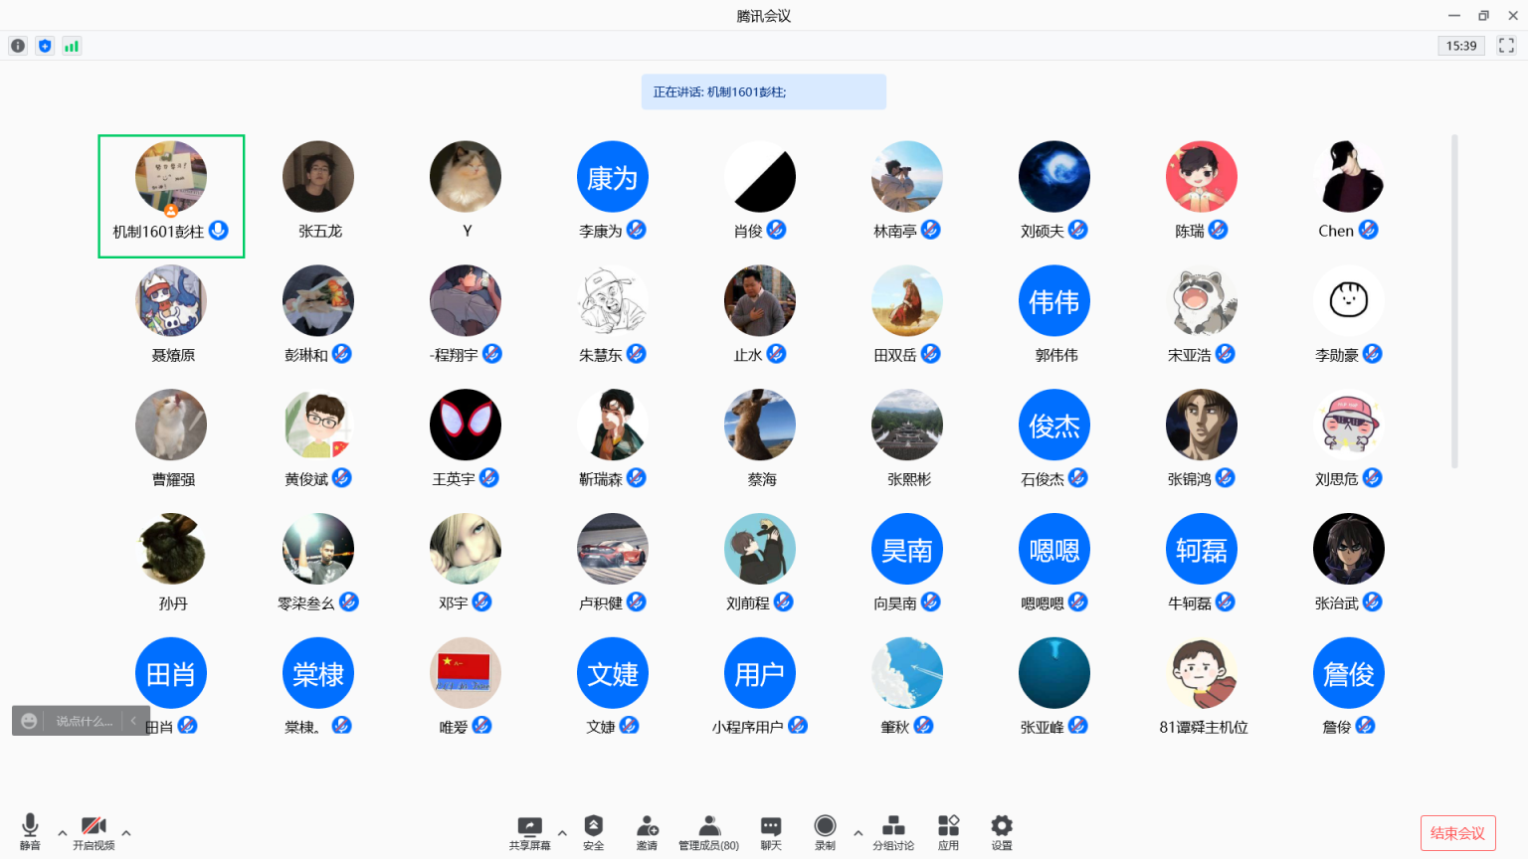Turn on camera with 开启视频

[94, 832]
